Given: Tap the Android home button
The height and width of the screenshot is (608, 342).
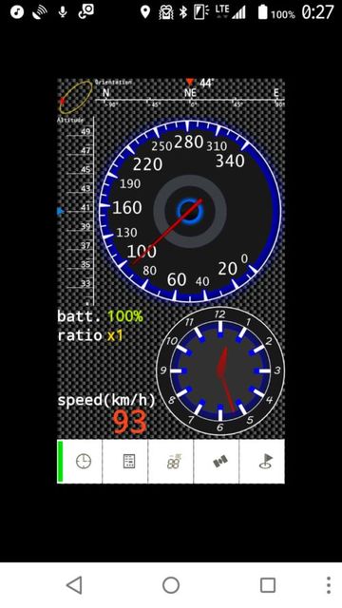Looking at the screenshot, I should 171,585.
